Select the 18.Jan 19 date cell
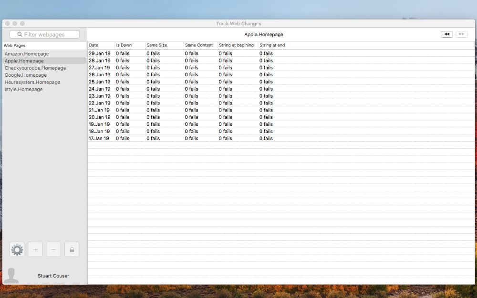The image size is (477, 298). (99, 132)
